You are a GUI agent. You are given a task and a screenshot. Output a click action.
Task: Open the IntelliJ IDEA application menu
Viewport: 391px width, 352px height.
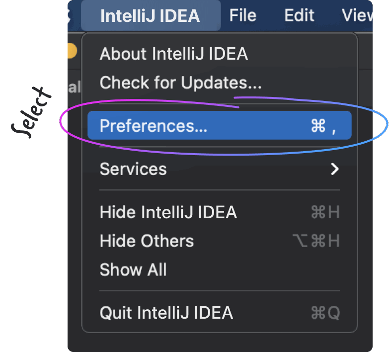(x=150, y=16)
